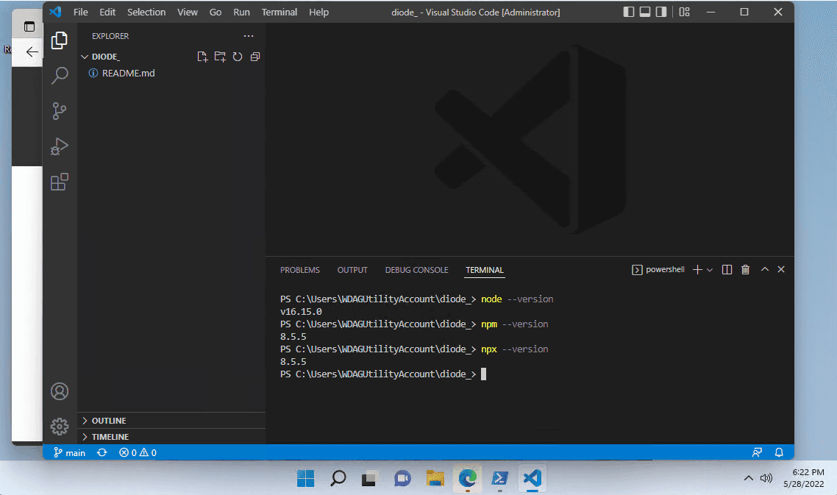Viewport: 837px width, 495px height.
Task: Click the VS Code logo in title bar
Action: [55, 12]
